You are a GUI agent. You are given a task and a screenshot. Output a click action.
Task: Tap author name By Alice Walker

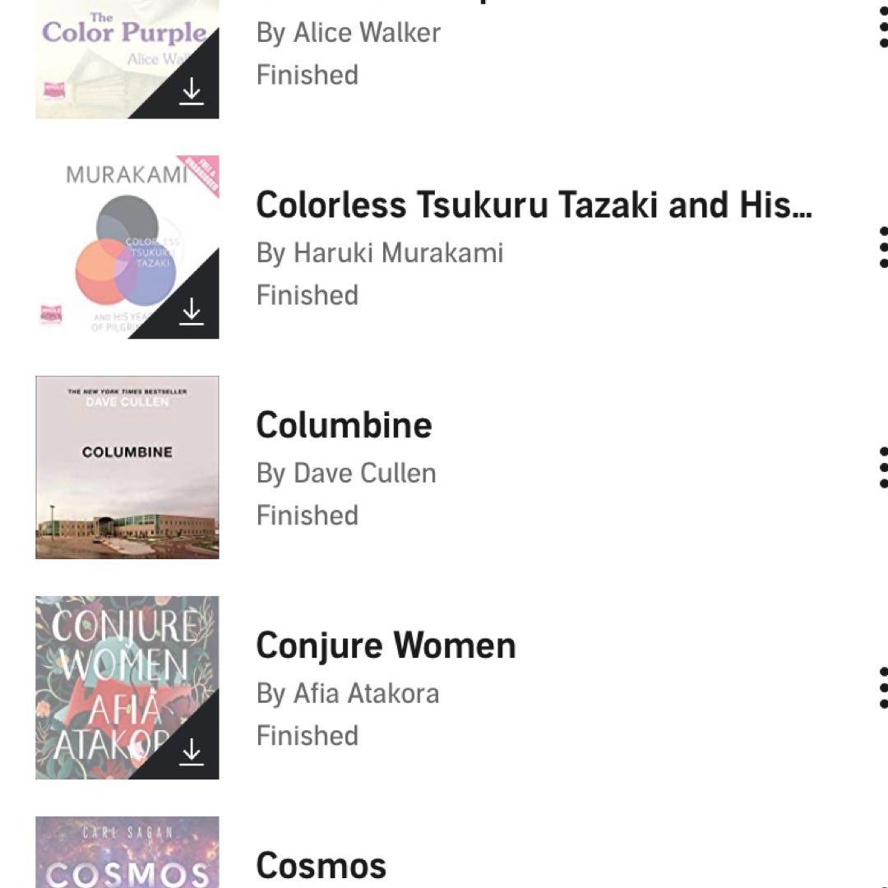pos(348,33)
